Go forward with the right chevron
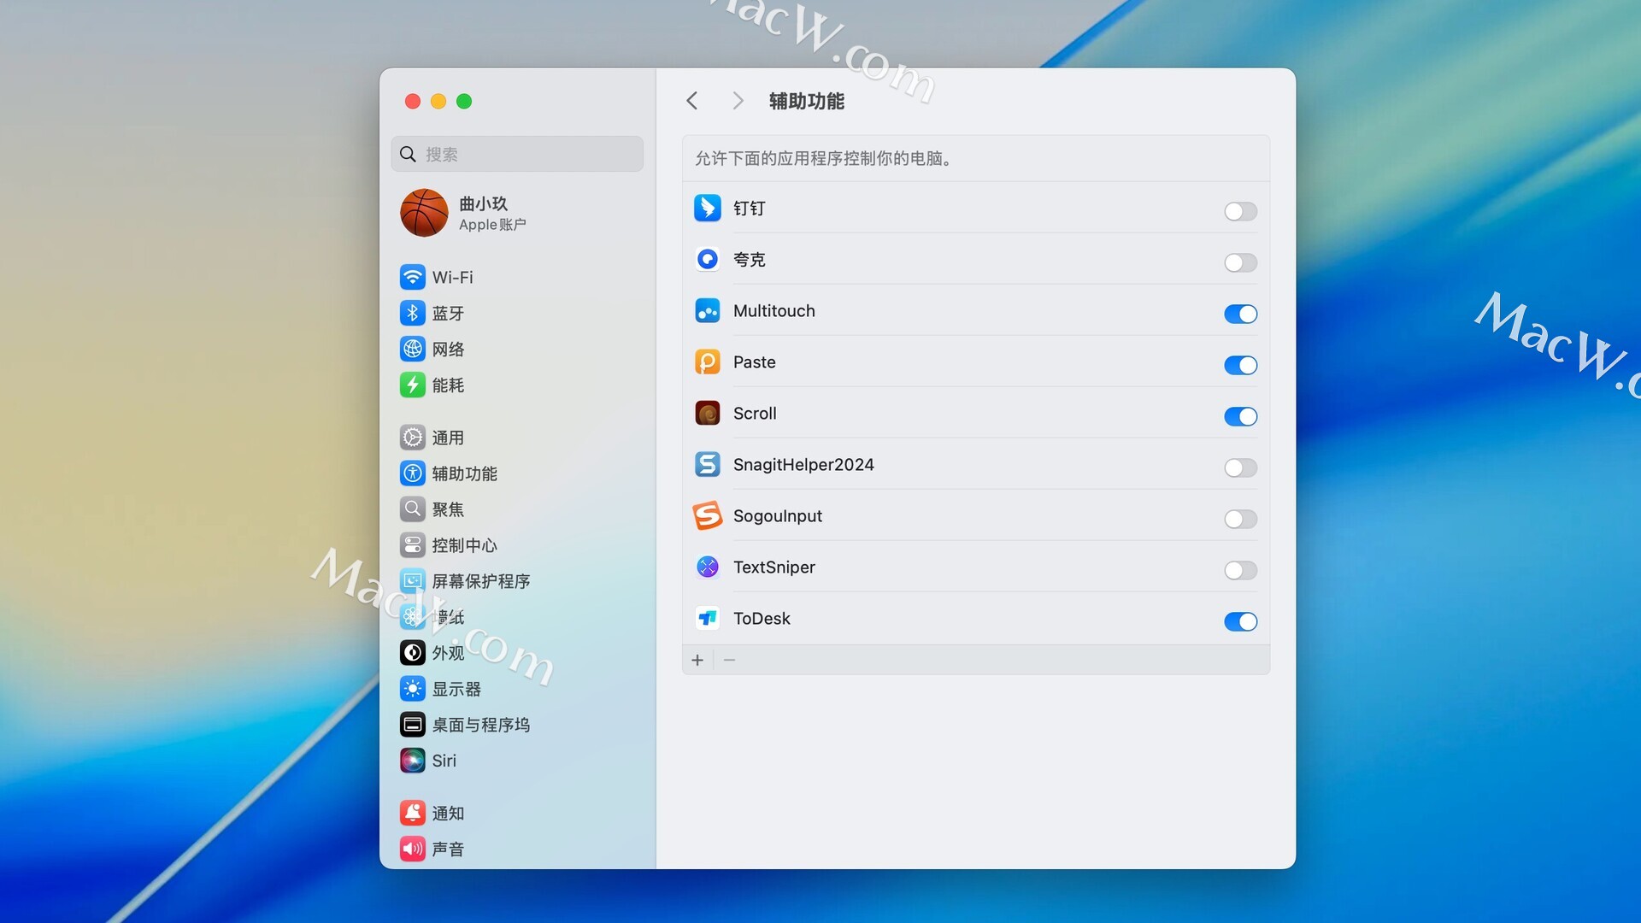This screenshot has height=923, width=1641. coord(738,101)
